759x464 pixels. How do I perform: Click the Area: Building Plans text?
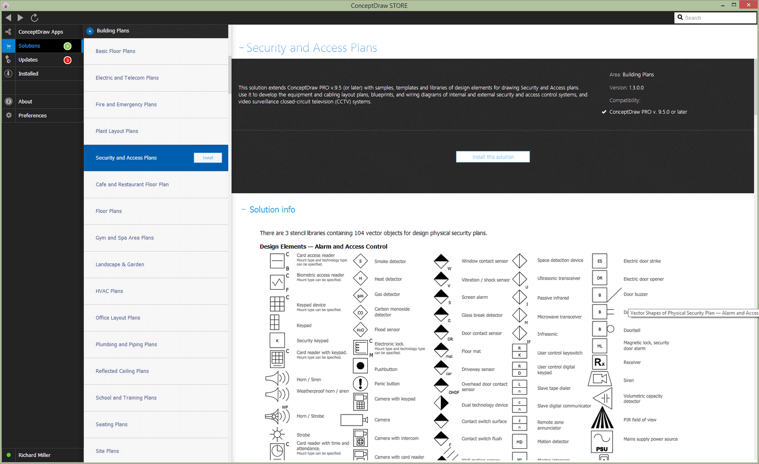point(631,75)
